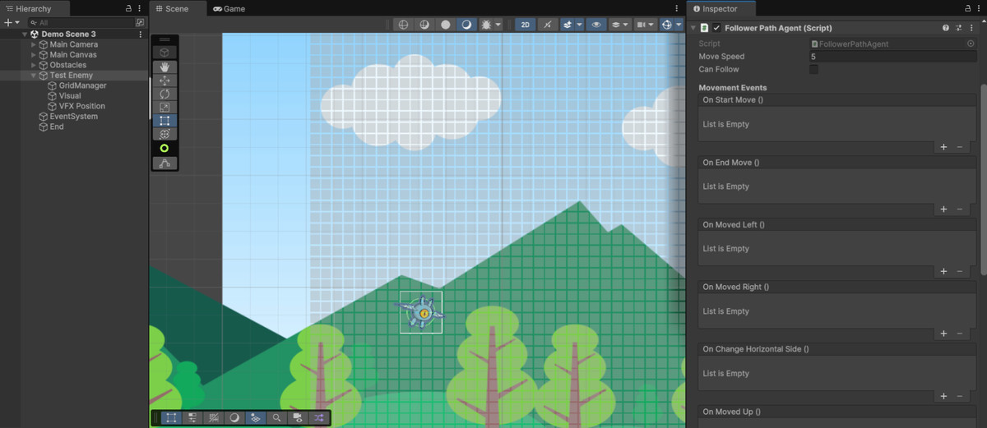Open the gizmos dropdown arrow
The height and width of the screenshot is (428, 987).
(x=679, y=25)
